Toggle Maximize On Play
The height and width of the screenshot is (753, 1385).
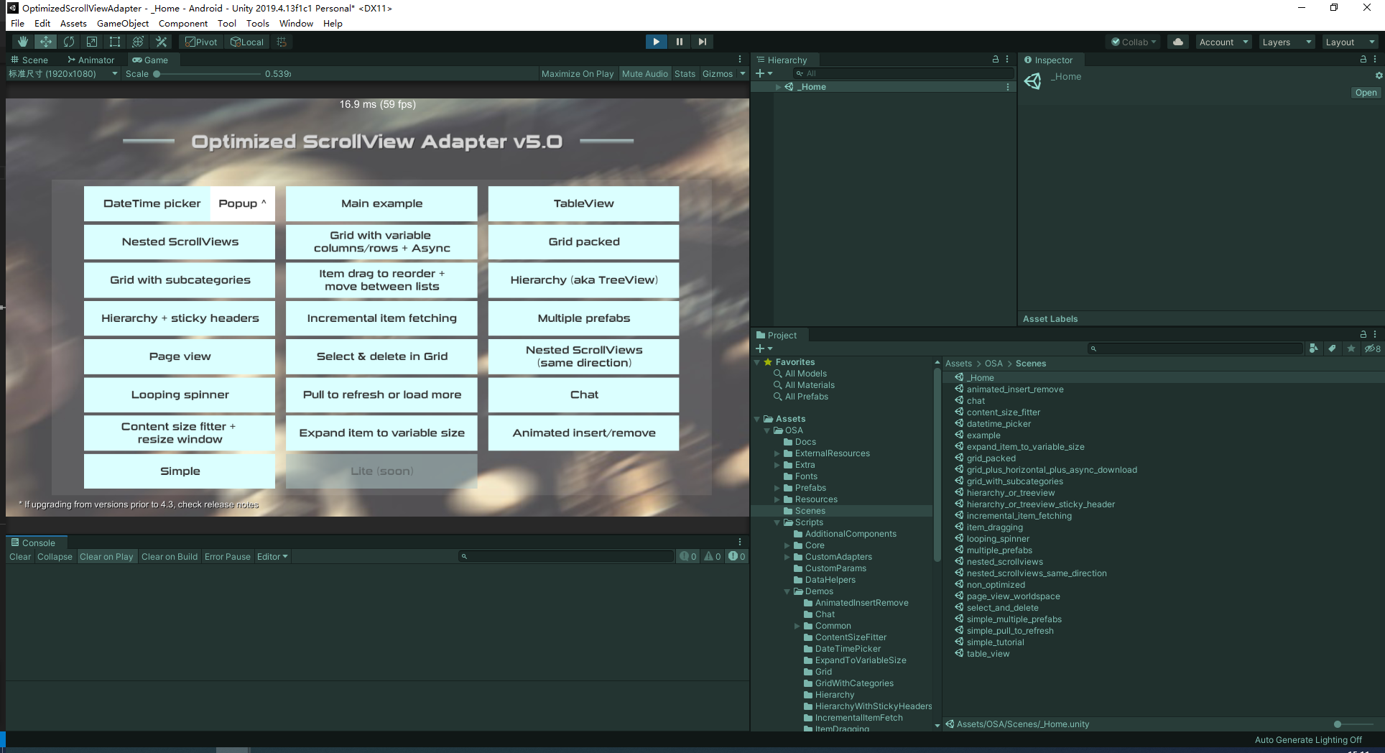point(578,73)
